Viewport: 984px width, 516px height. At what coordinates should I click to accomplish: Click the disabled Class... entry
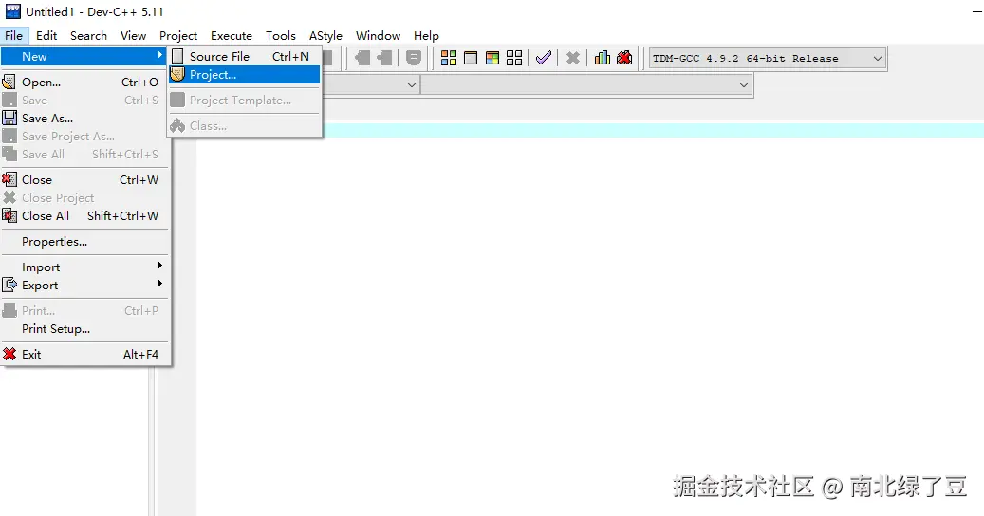pyautogui.click(x=245, y=126)
